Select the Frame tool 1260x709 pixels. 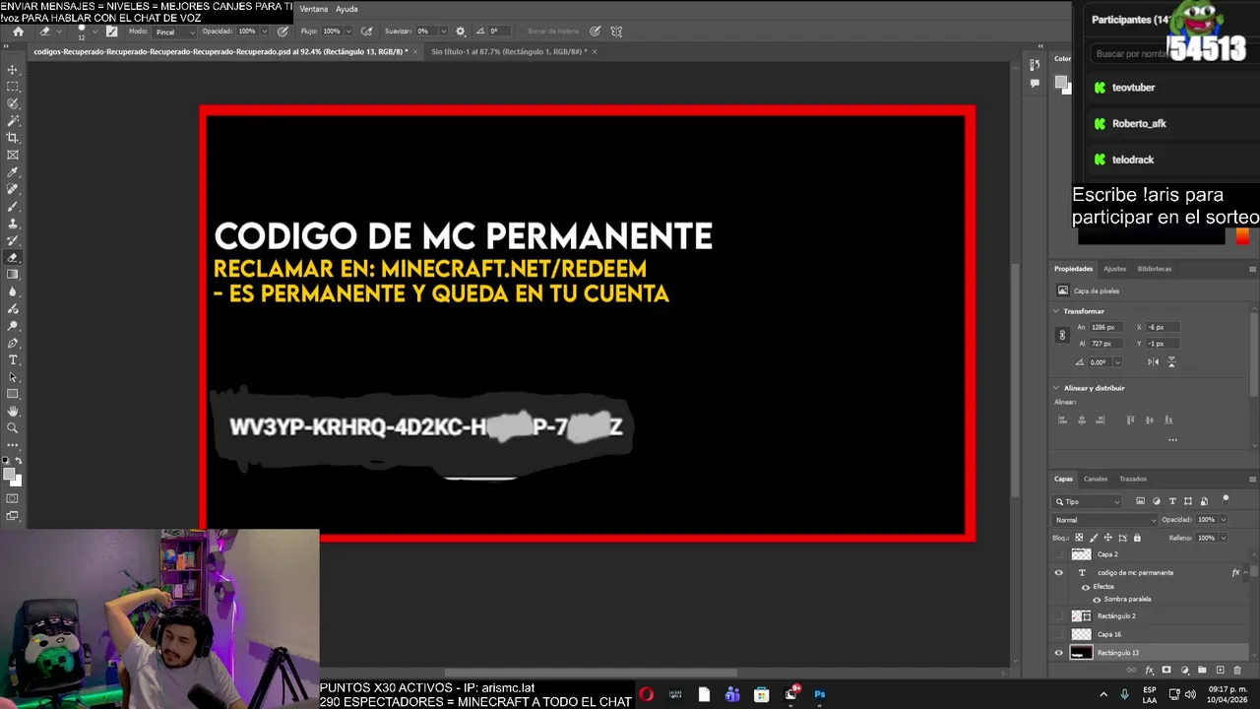click(x=13, y=155)
